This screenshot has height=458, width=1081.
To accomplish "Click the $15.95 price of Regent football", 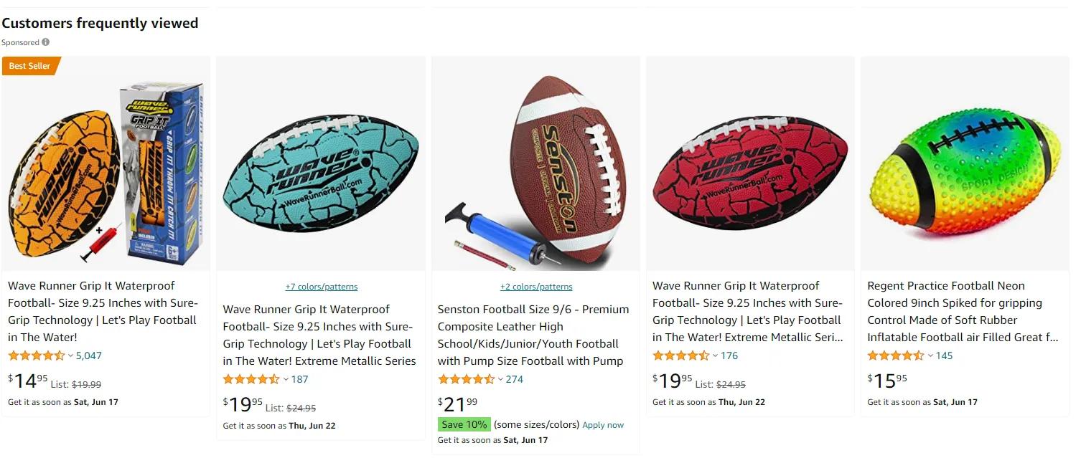I will pos(887,380).
